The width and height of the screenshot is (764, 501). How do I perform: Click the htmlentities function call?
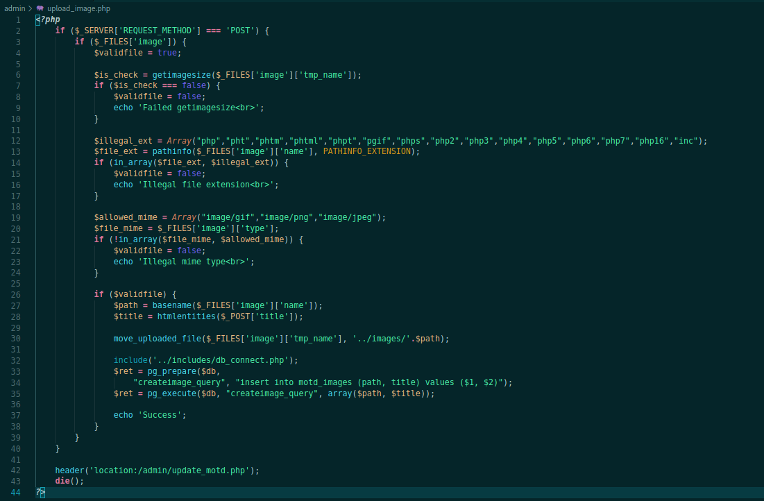click(x=187, y=316)
